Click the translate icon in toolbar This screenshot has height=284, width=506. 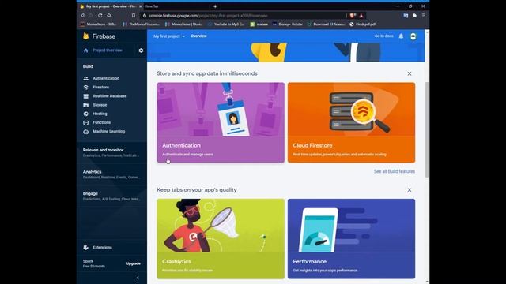click(x=406, y=16)
